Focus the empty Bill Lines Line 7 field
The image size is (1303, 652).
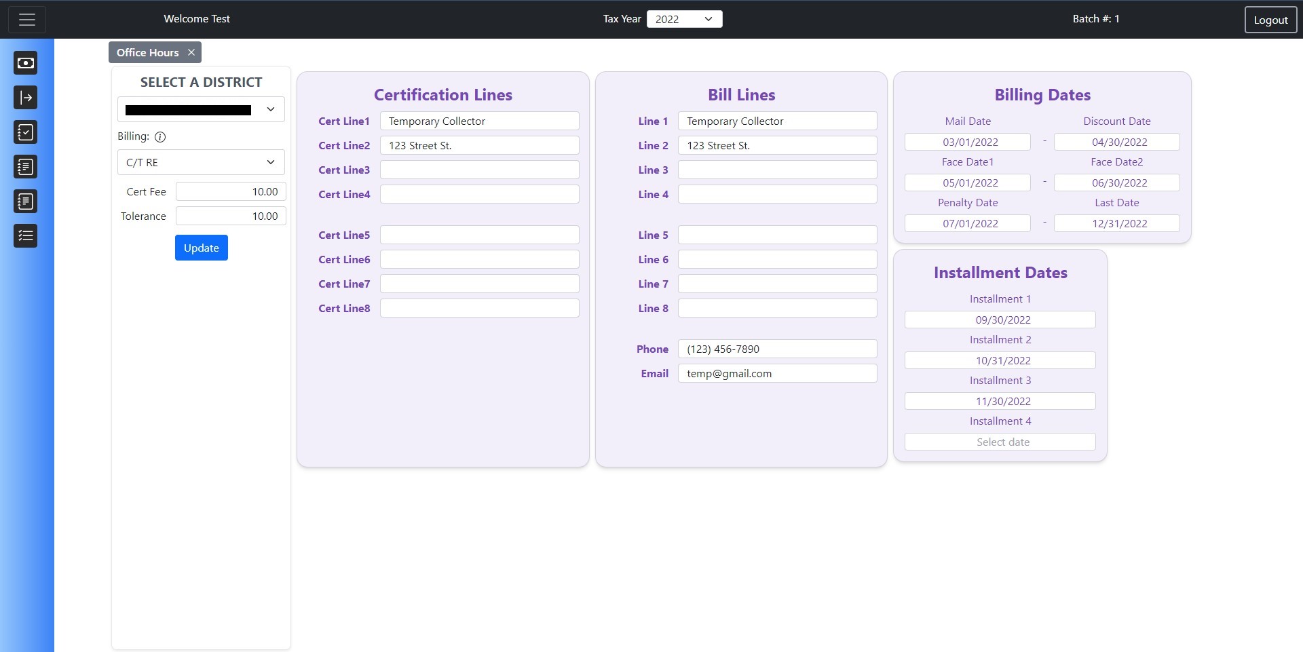[x=778, y=284]
